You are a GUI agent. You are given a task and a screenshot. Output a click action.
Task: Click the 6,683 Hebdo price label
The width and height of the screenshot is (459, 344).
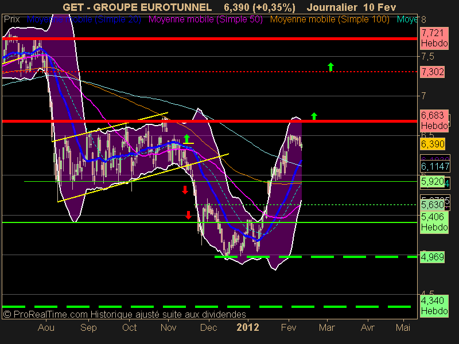[434, 120]
